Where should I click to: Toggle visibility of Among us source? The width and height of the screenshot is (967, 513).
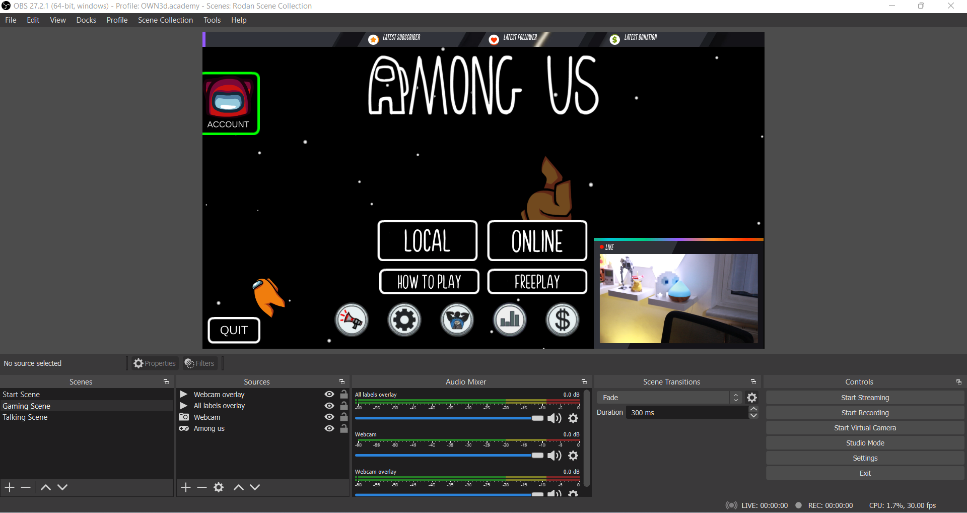click(x=329, y=428)
